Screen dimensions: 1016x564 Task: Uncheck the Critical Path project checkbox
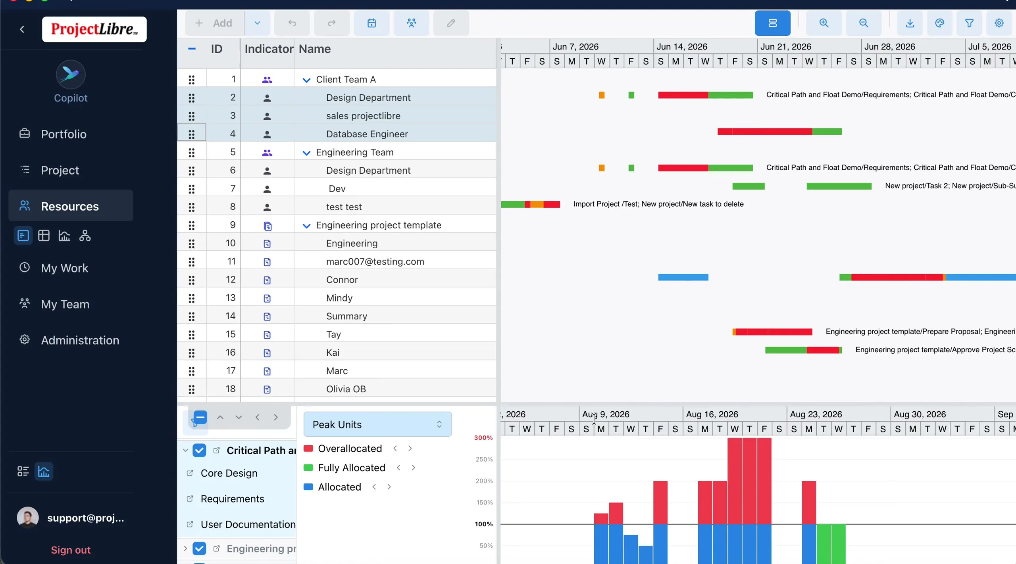(x=199, y=450)
